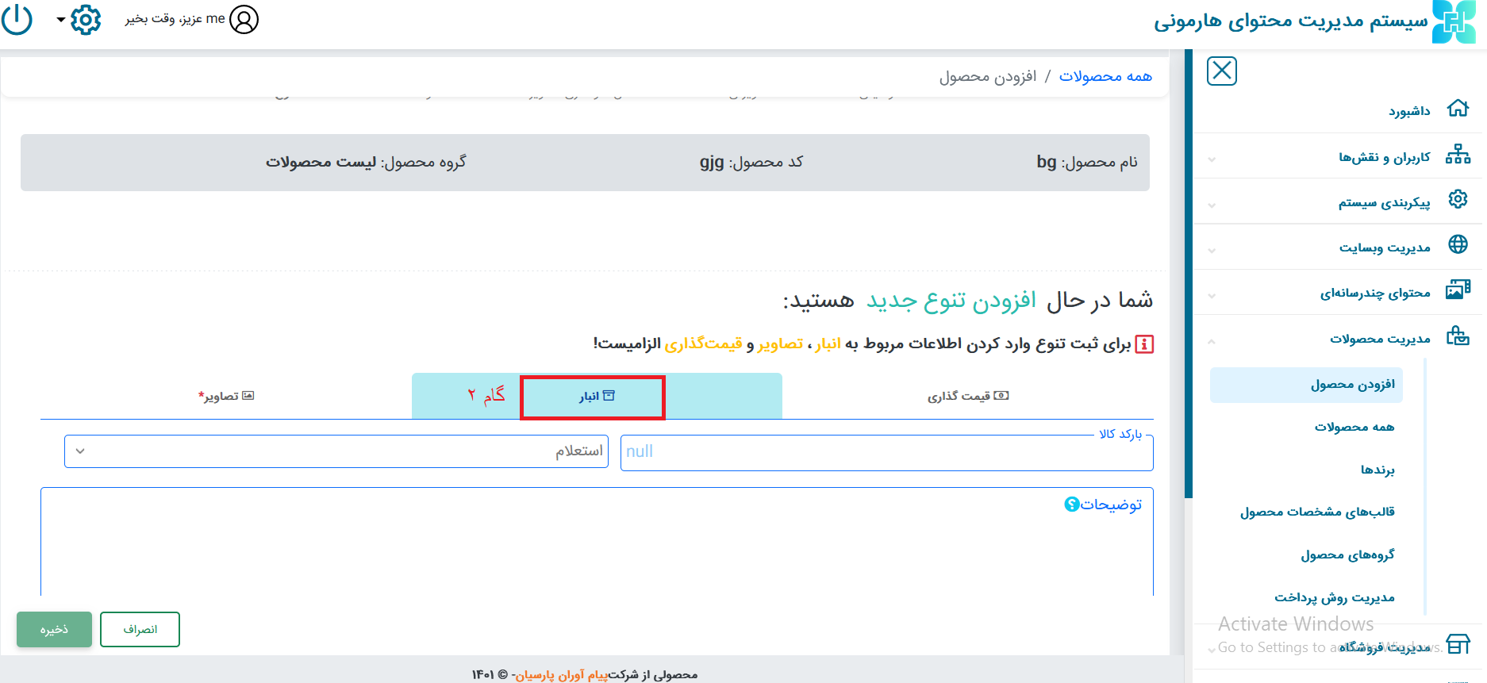The image size is (1487, 683).
Task: Open the همه محصولات breadcrumb link
Action: 1105,76
